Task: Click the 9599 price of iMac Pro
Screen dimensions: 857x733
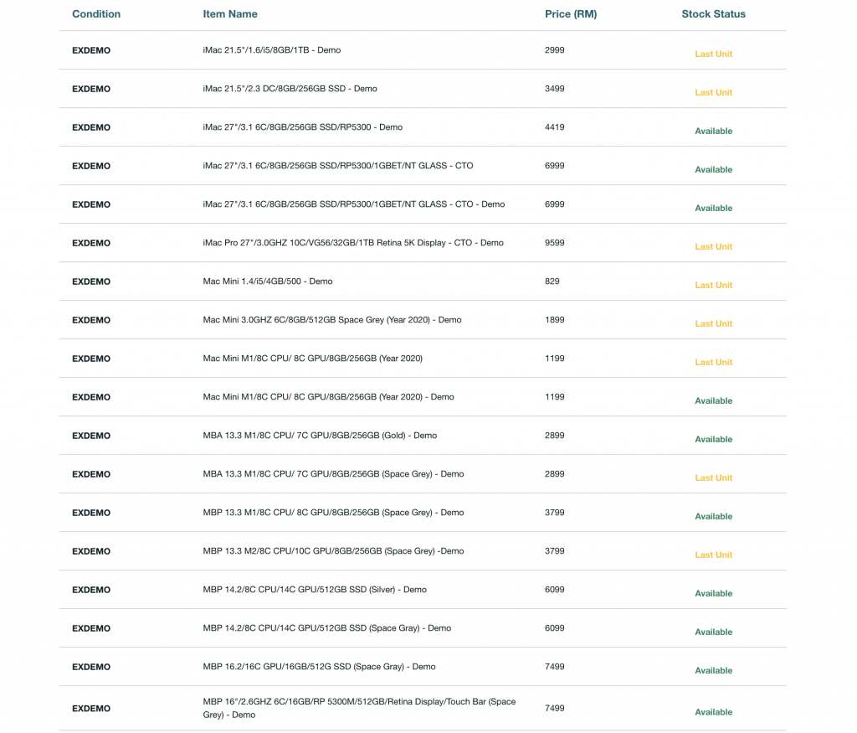Action: (555, 243)
